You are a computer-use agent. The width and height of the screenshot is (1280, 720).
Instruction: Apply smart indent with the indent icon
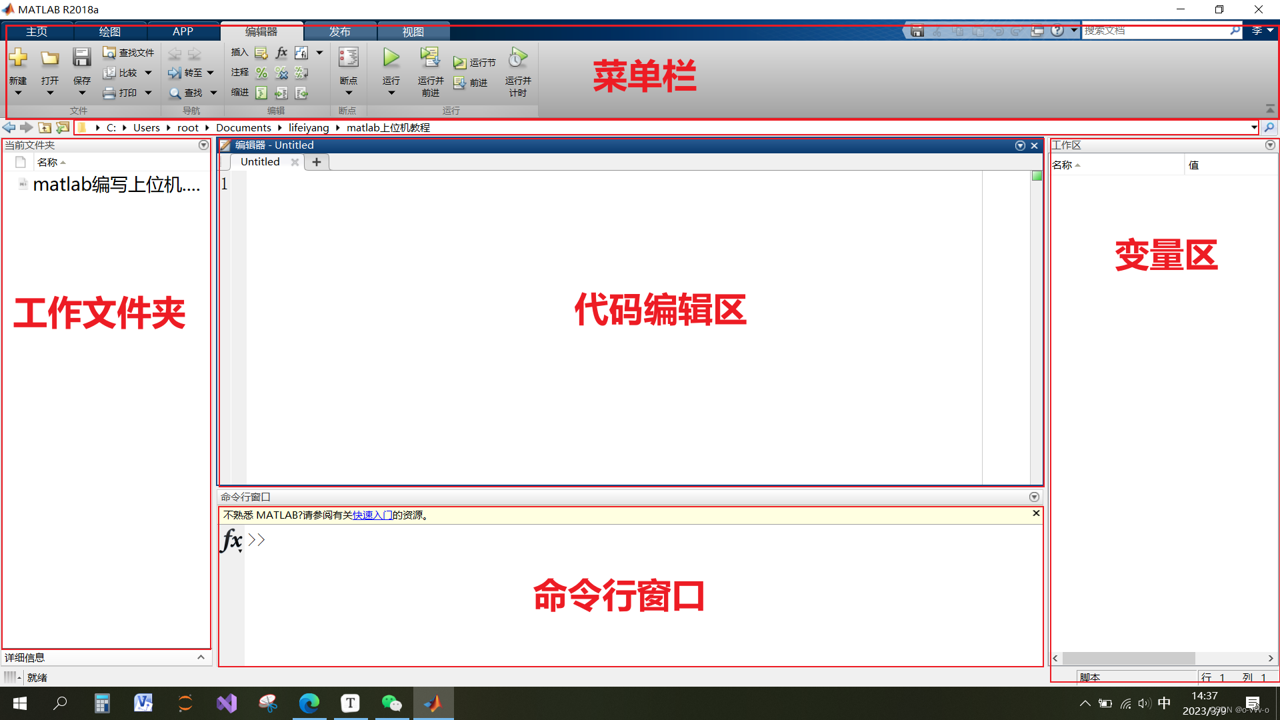261,93
